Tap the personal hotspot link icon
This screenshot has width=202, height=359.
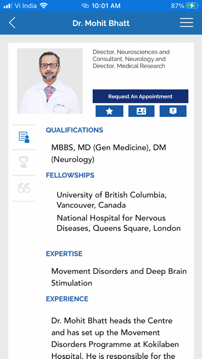[x=85, y=6]
